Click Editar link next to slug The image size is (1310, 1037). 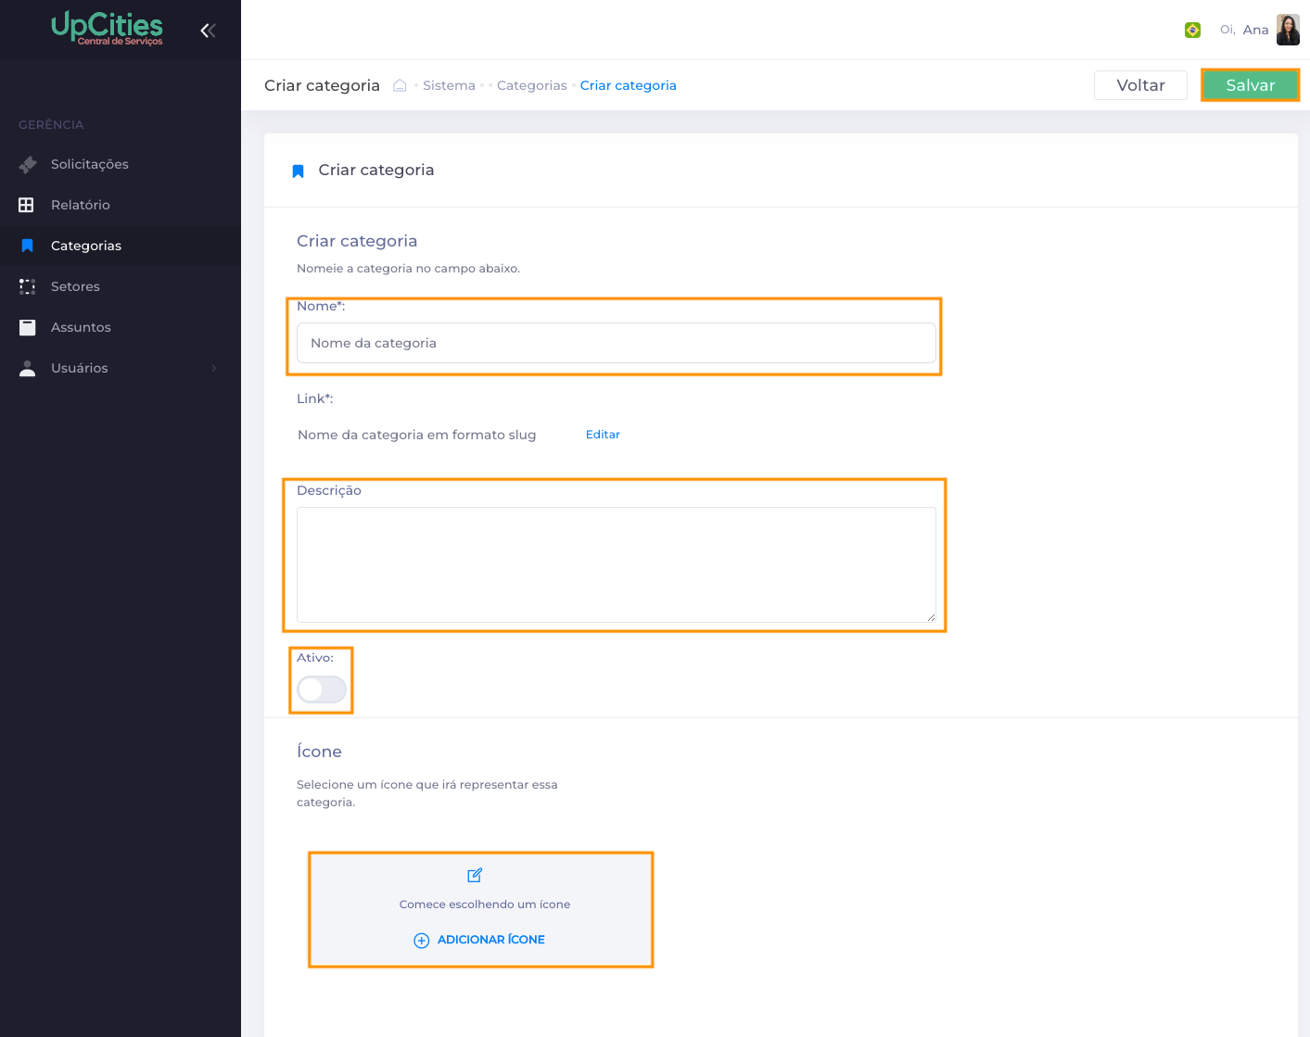point(603,435)
